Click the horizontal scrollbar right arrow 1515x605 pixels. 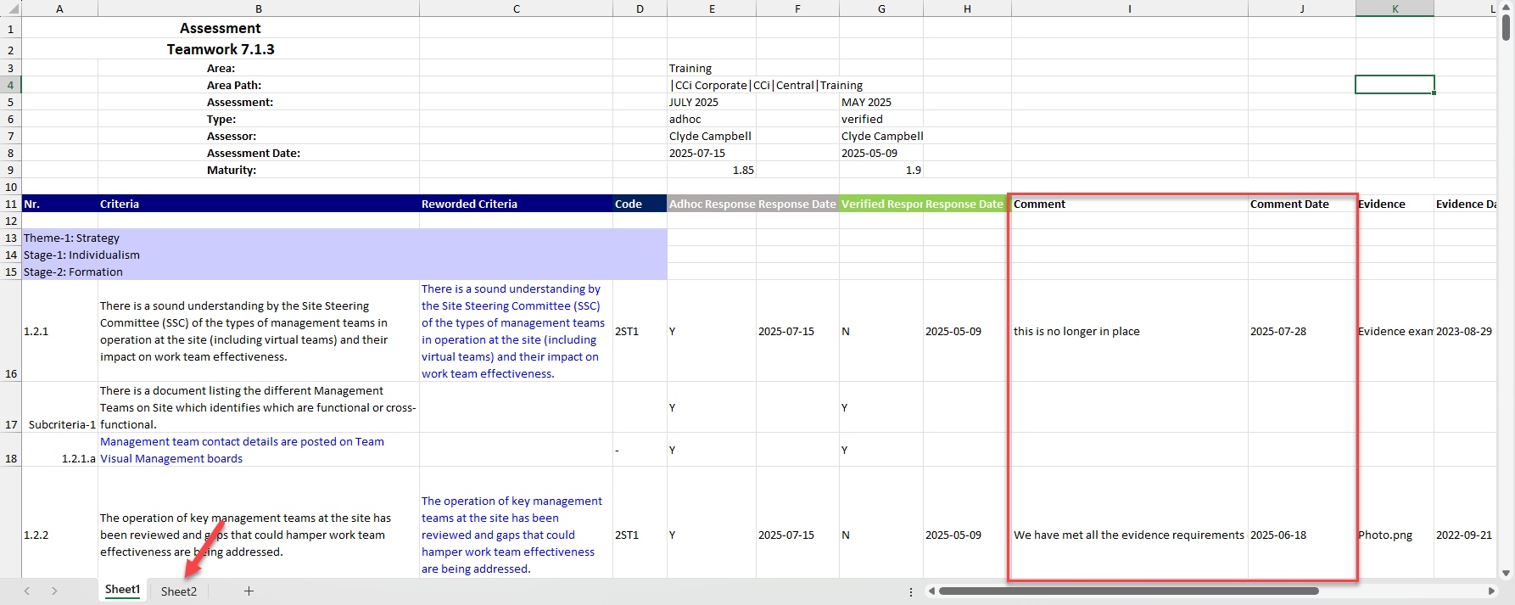coord(1491,591)
